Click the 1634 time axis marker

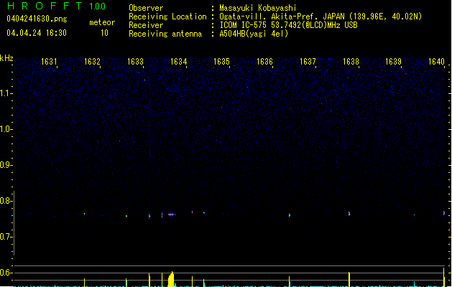[x=179, y=62]
